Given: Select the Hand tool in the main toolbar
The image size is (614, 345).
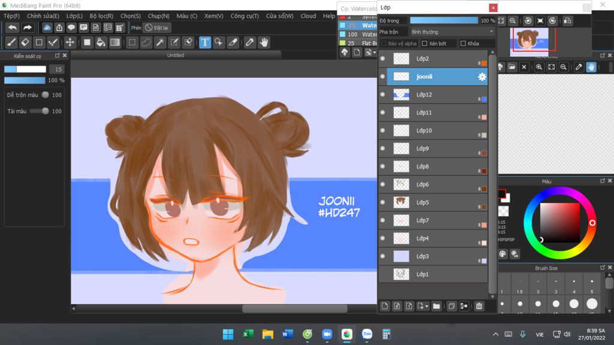Looking at the screenshot, I should [264, 43].
